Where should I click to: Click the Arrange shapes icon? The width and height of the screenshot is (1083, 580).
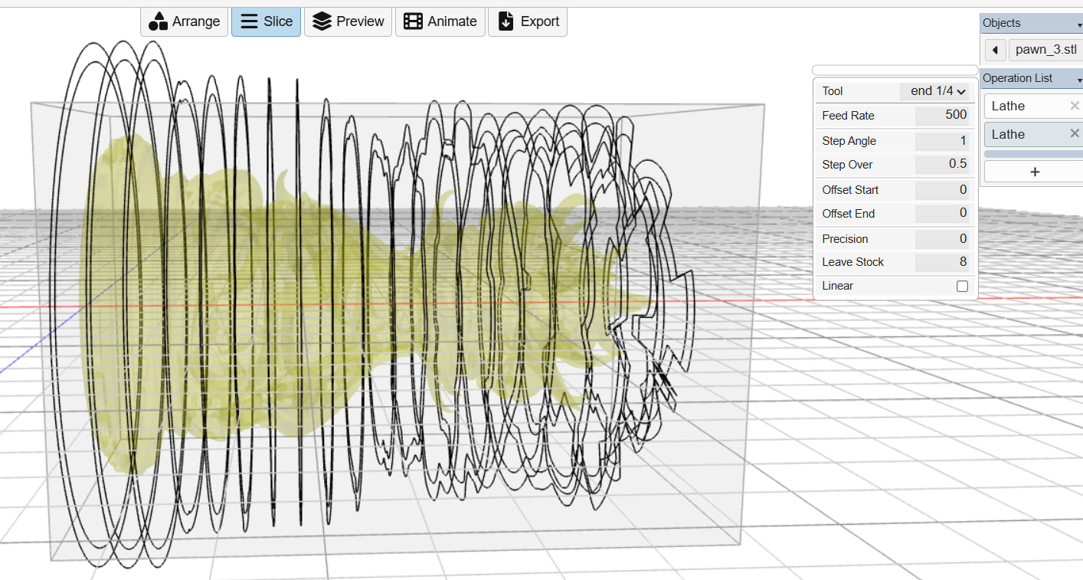point(158,21)
